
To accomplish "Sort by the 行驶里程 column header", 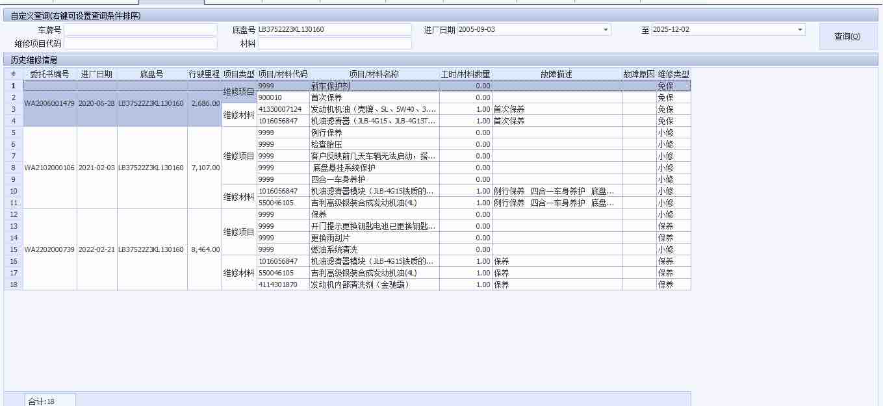I will pyautogui.click(x=205, y=75).
